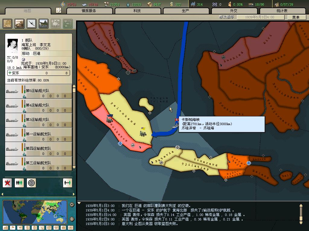Select the eighth map mode button under minimap
Image resolution: width=309 pixels, height=231 pixels.
(x=56, y=228)
